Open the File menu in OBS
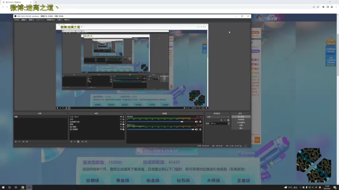 [x=17, y=19]
